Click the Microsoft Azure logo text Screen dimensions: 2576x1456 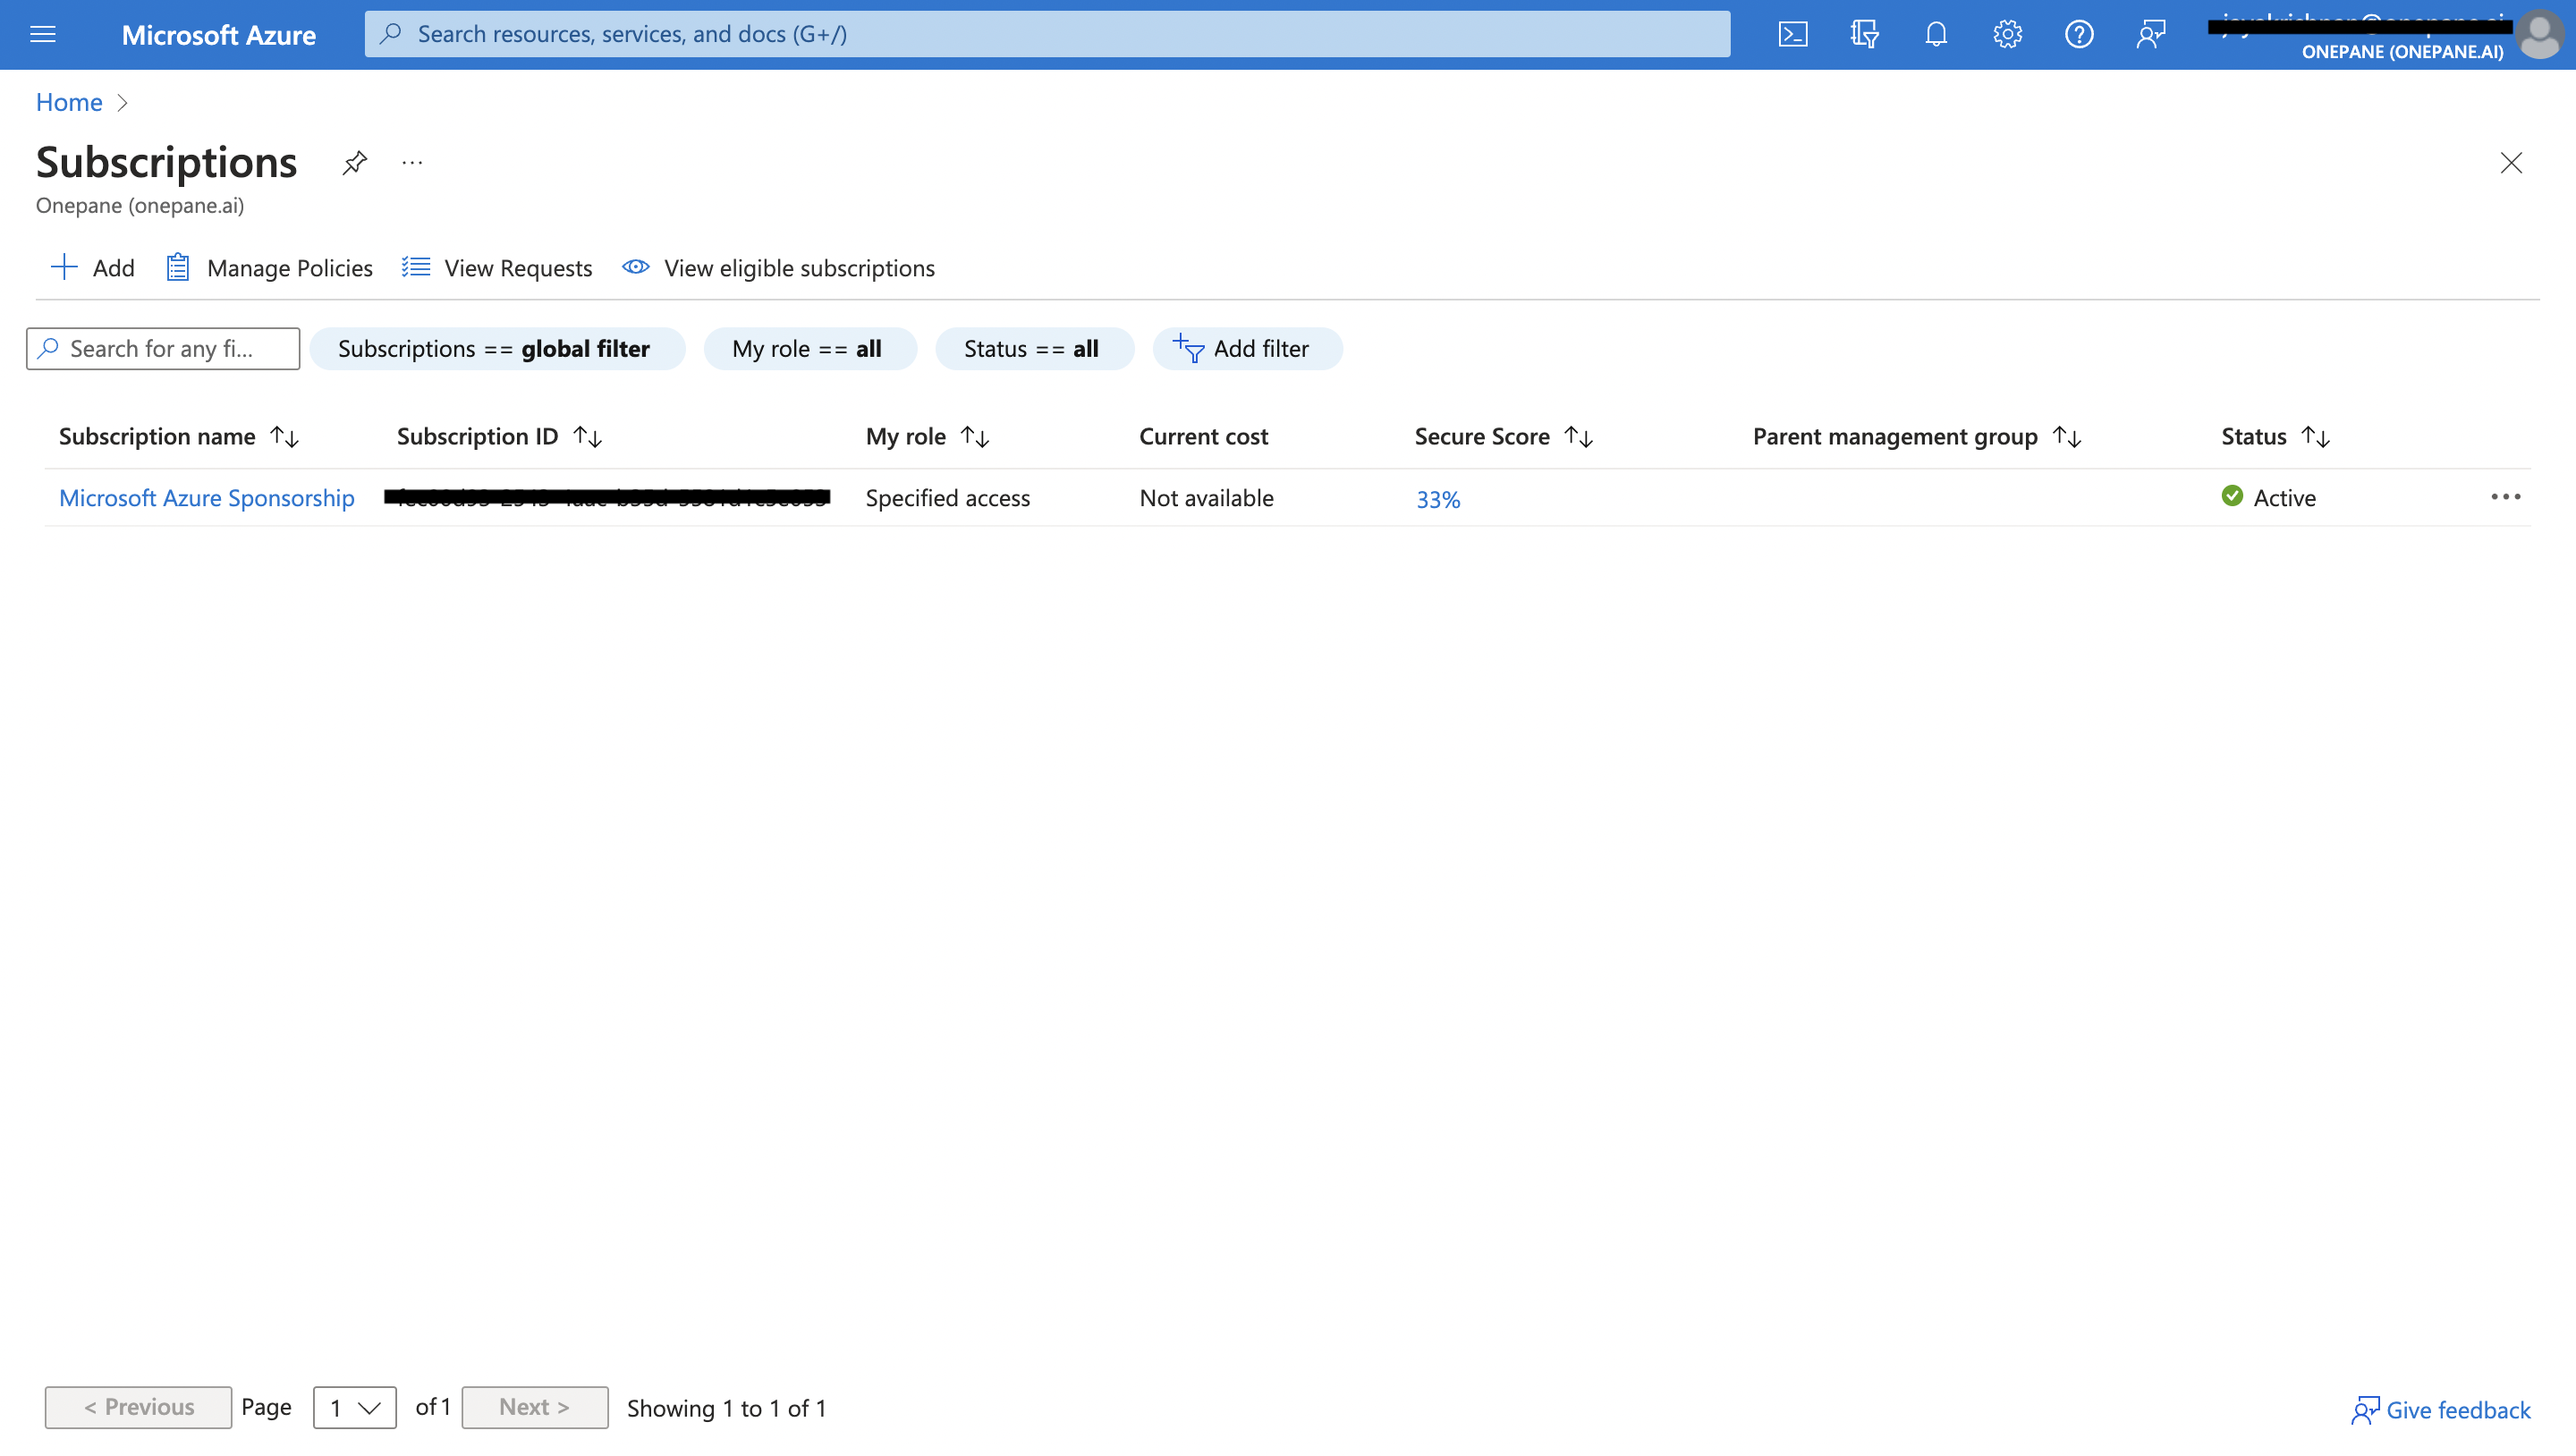(218, 34)
